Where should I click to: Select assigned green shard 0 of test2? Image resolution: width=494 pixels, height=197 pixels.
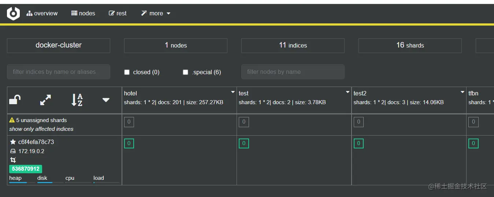point(359,143)
